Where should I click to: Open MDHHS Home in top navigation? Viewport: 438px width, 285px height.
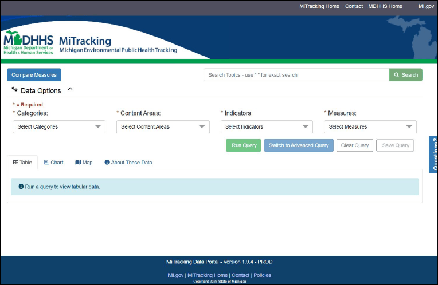385,6
